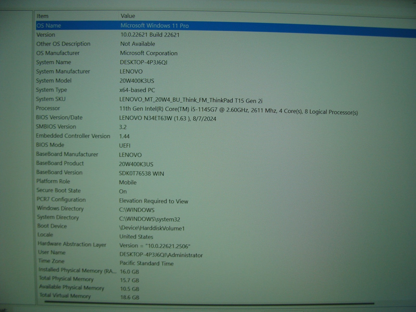Select the System Name row
Screen dimensions: 416x312
tap(54, 62)
